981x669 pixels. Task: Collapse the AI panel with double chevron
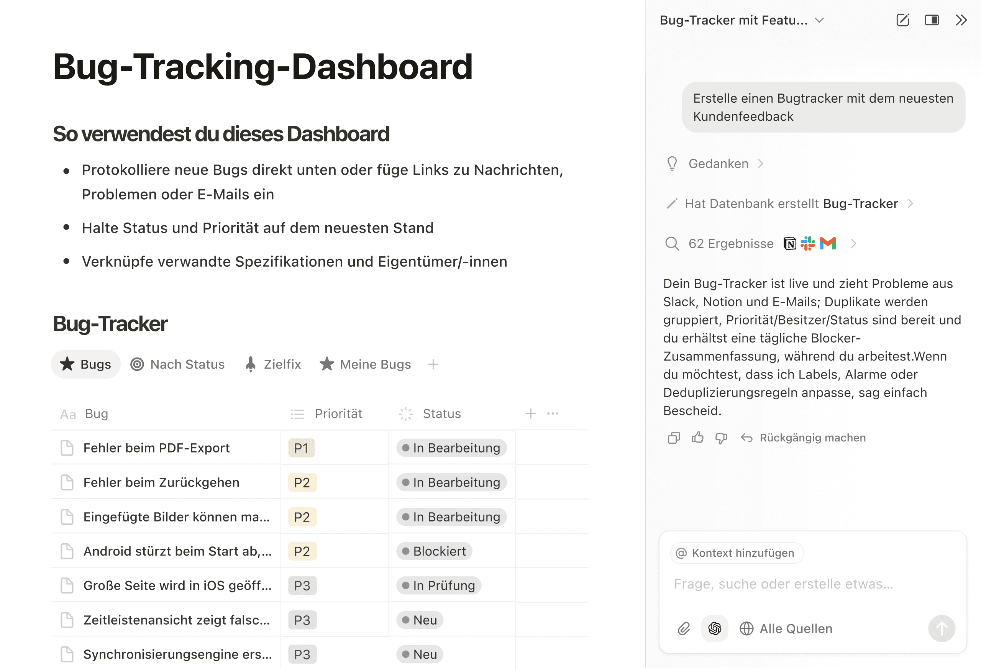(x=961, y=20)
